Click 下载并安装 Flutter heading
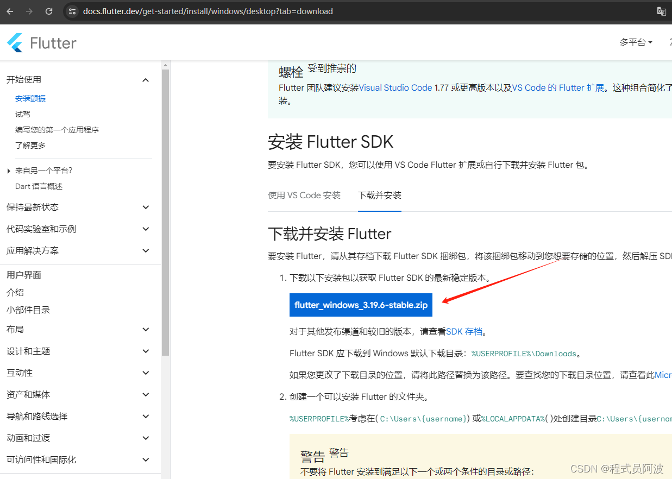Image resolution: width=672 pixels, height=479 pixels. click(x=330, y=234)
